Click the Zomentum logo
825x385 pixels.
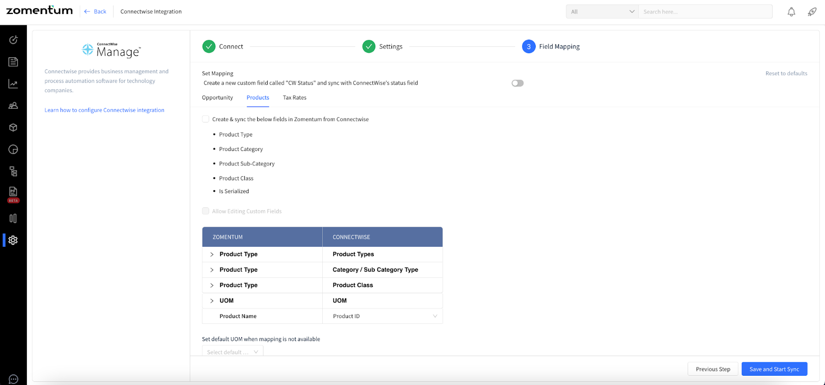click(x=39, y=10)
